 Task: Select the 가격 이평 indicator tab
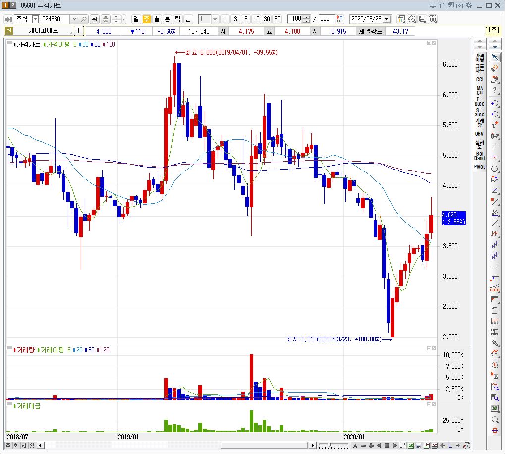[480, 57]
